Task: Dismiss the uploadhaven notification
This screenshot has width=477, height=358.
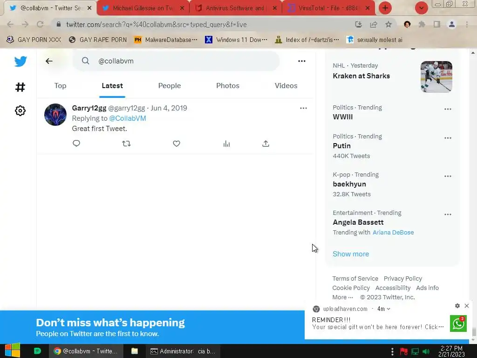Action: pyautogui.click(x=467, y=306)
